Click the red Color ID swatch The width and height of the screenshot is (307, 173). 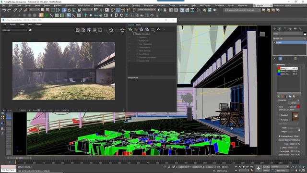coord(298,107)
